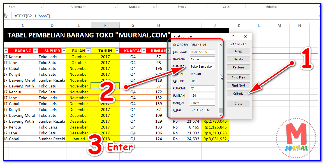The image size is (324, 164).
Task: Click the cell with Rp 1,125,845
Action: click(x=215, y=127)
